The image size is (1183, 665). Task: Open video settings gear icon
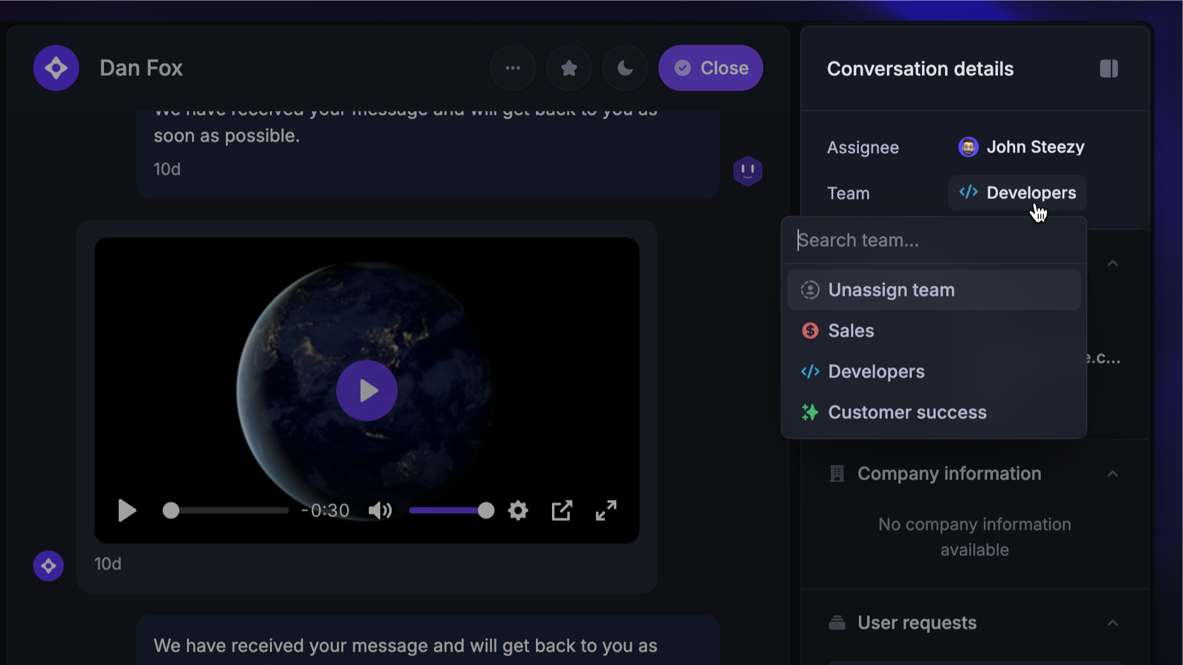[x=518, y=511]
